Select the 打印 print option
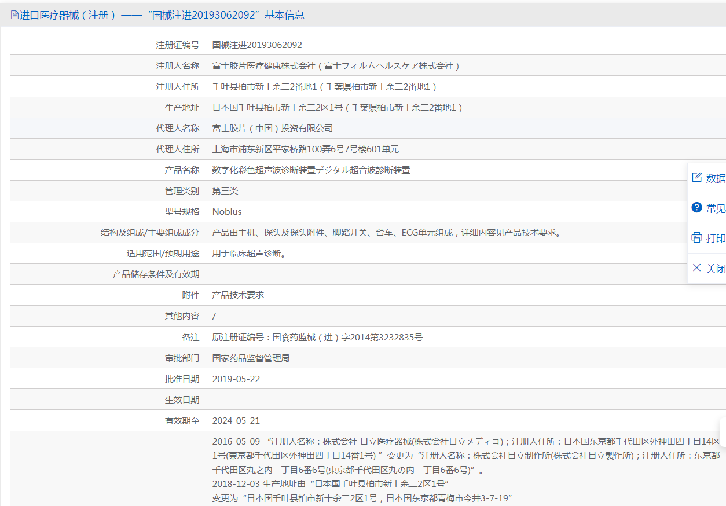The image size is (726, 506). click(x=707, y=239)
